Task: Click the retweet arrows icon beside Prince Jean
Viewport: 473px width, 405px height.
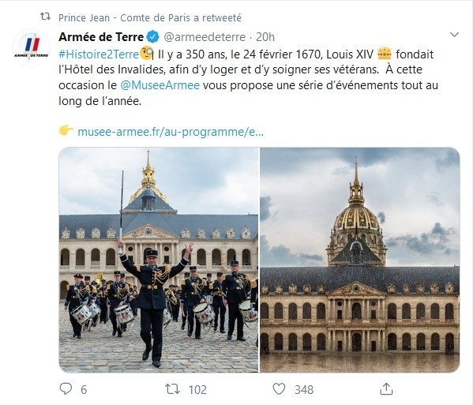Action: click(46, 17)
